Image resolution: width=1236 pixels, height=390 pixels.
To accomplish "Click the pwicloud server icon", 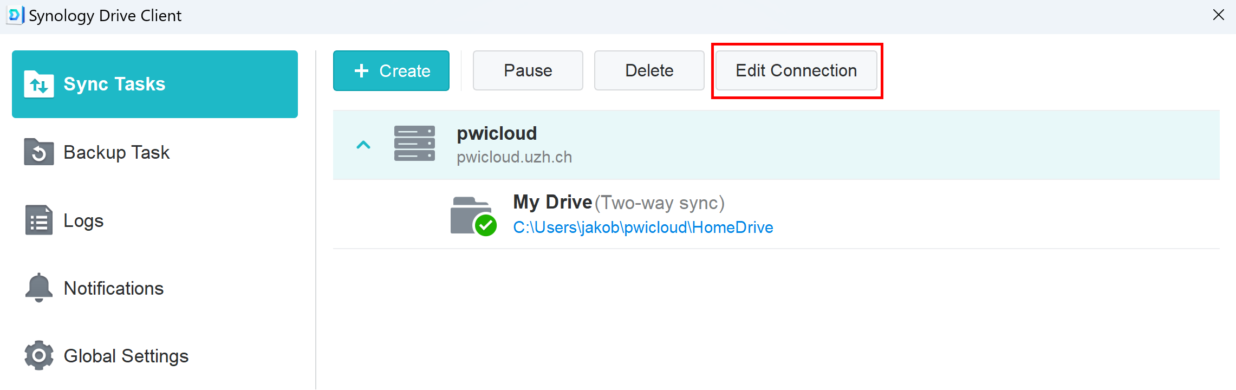I will [x=414, y=144].
